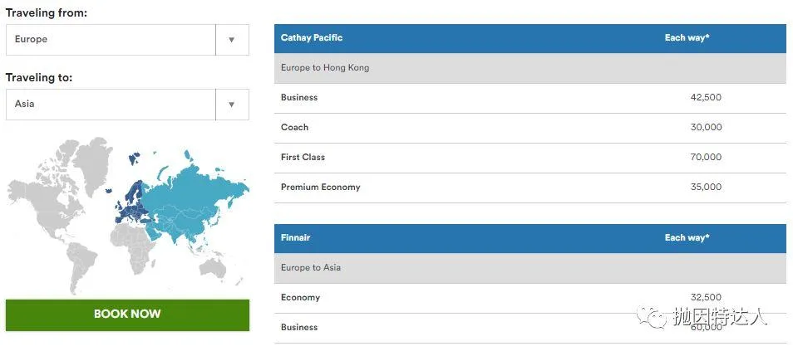
Task: Click the Finnair Economy row
Action: (529, 298)
